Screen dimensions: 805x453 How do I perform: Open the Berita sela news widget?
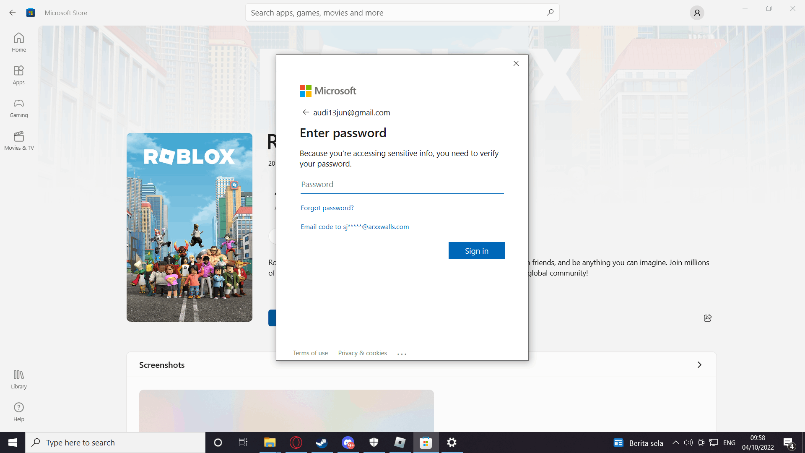click(x=639, y=443)
